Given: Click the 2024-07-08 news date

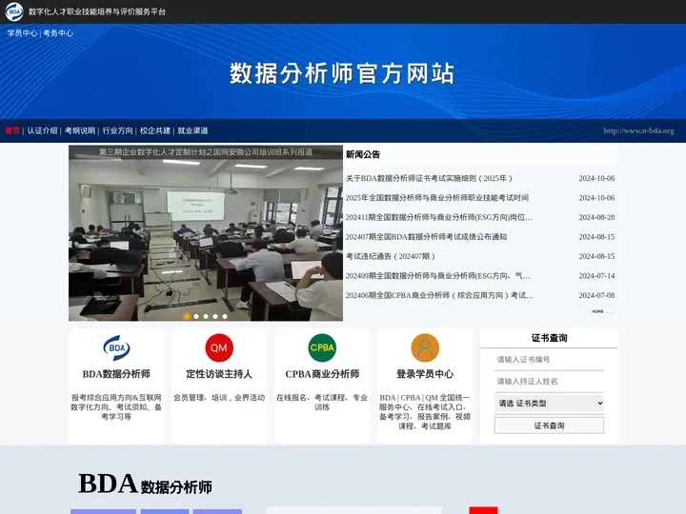Looking at the screenshot, I should click(596, 295).
